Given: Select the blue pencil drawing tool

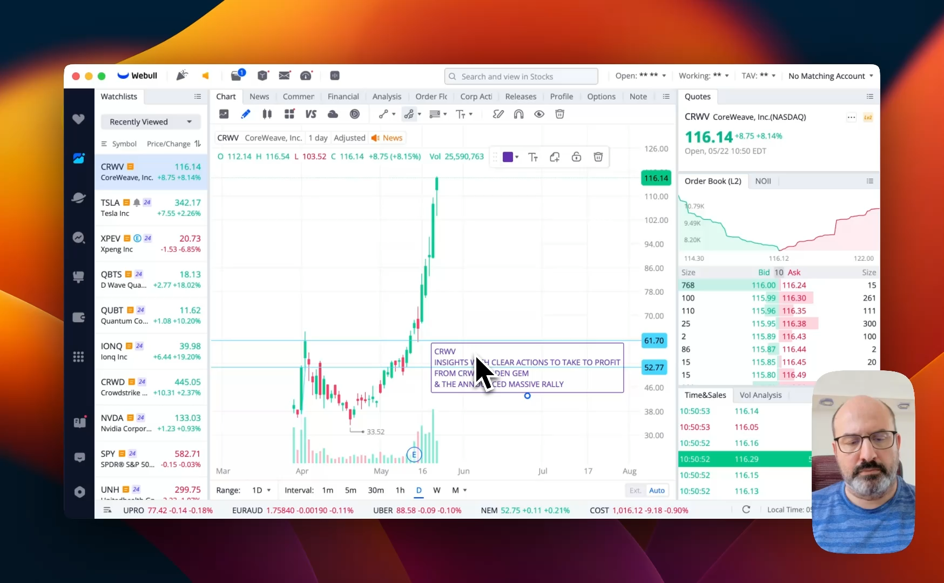Looking at the screenshot, I should tap(245, 114).
